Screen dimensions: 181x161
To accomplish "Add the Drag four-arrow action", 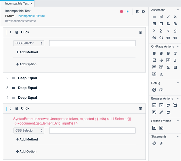I will tap(161, 60).
